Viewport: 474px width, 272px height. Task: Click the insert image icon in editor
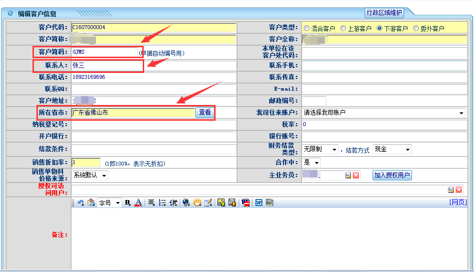[x=221, y=203]
